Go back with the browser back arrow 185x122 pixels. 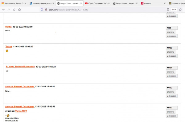pos(3,10)
